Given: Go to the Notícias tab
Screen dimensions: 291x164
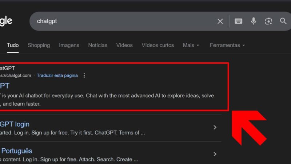Looking at the screenshot, I should [x=97, y=45].
